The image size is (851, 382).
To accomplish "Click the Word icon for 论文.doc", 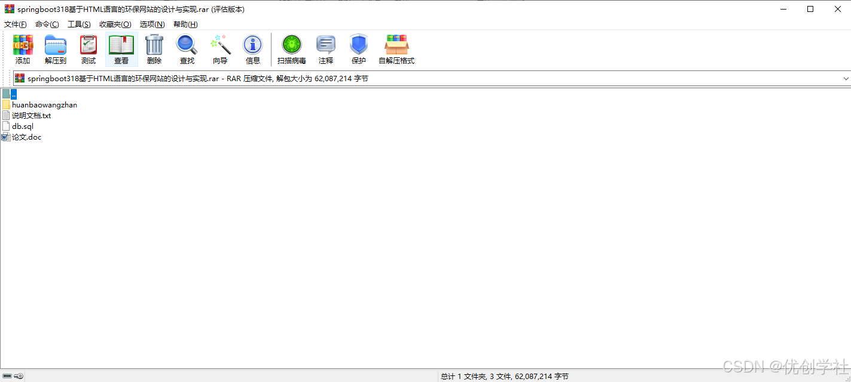I will pyautogui.click(x=6, y=137).
